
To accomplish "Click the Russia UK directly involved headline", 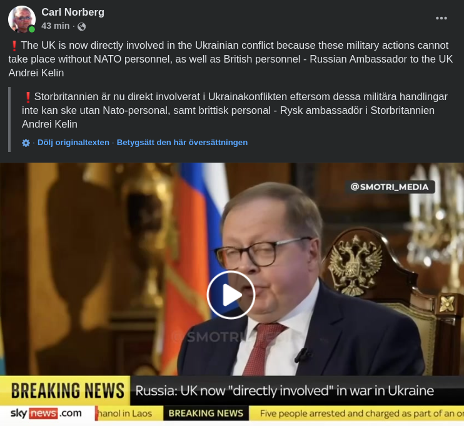I will (x=285, y=391).
